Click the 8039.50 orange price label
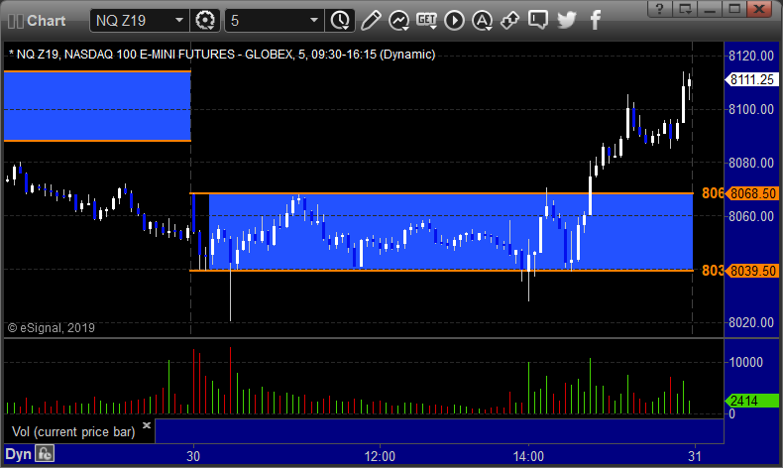783x468 pixels. click(753, 271)
